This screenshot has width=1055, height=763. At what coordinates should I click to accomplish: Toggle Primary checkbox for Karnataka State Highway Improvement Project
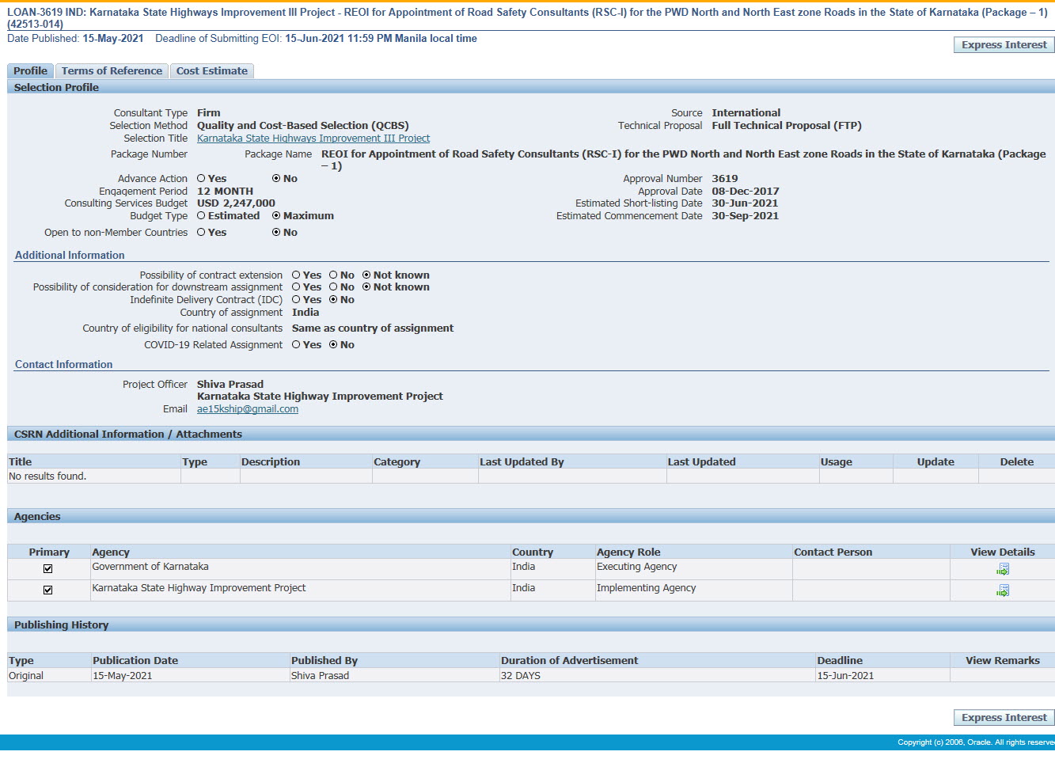tap(47, 590)
